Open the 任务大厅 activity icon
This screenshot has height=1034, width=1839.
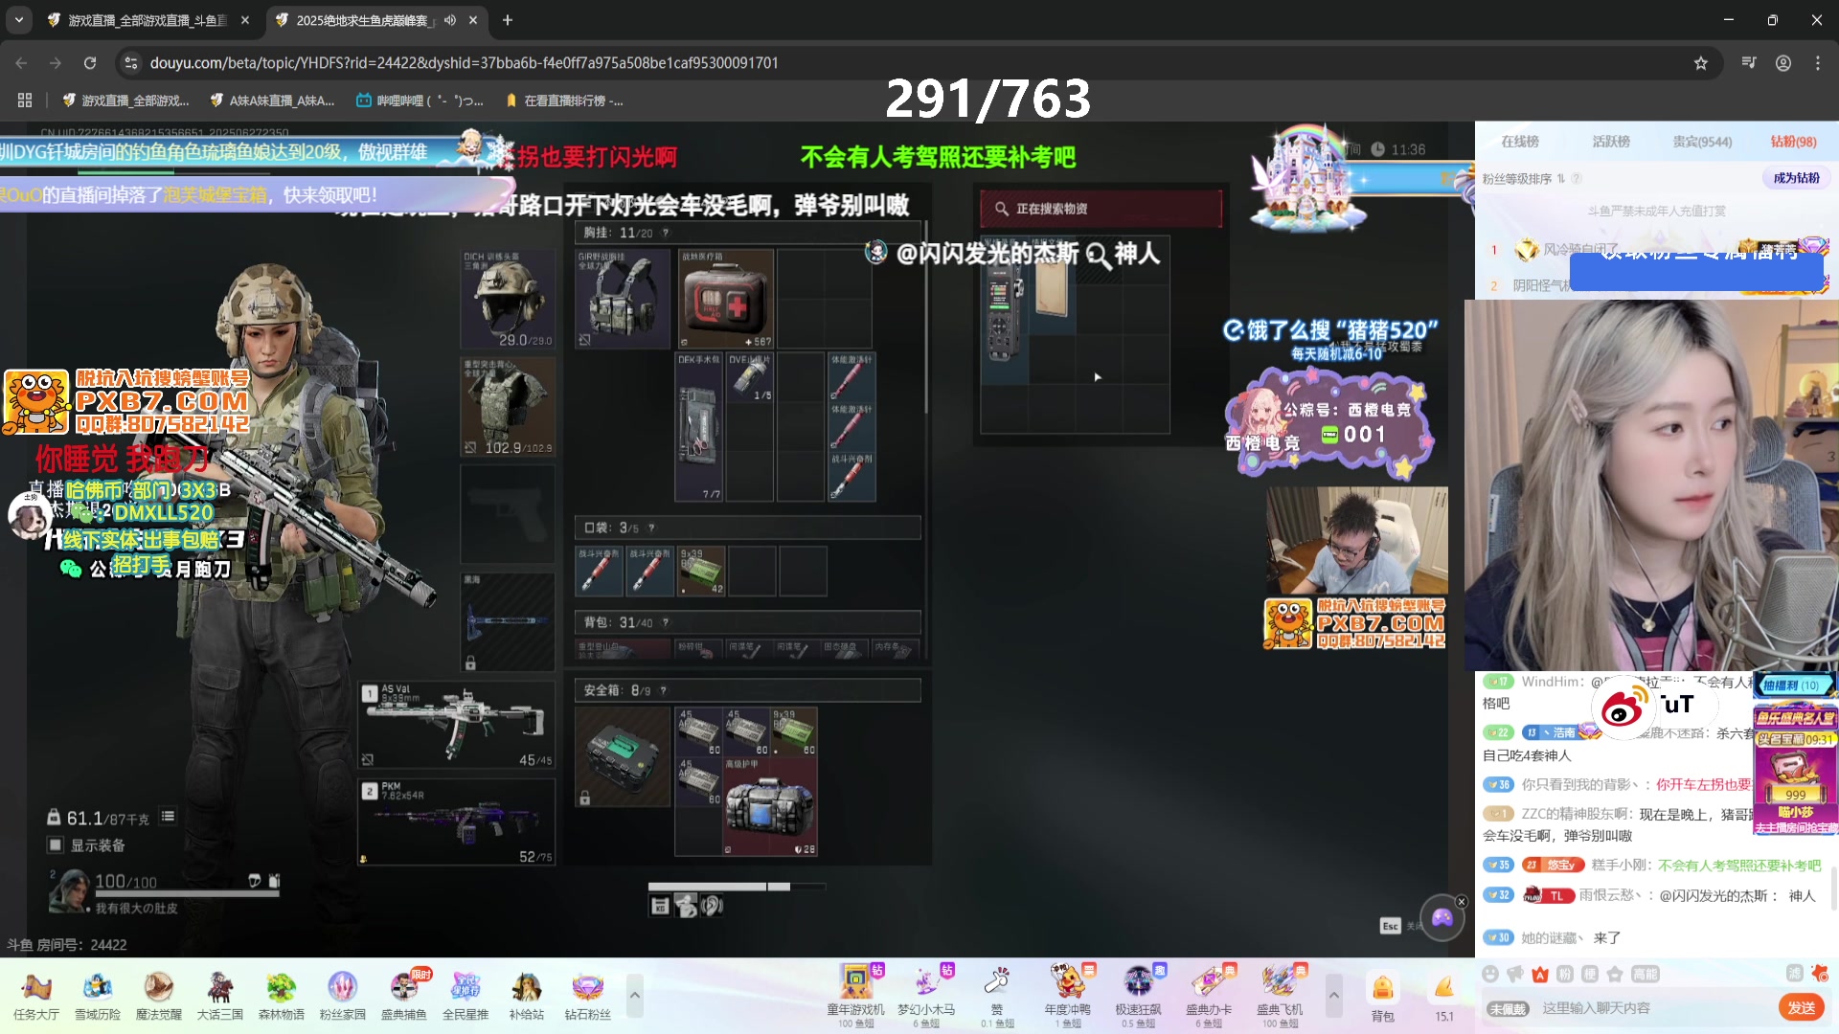coord(36,996)
